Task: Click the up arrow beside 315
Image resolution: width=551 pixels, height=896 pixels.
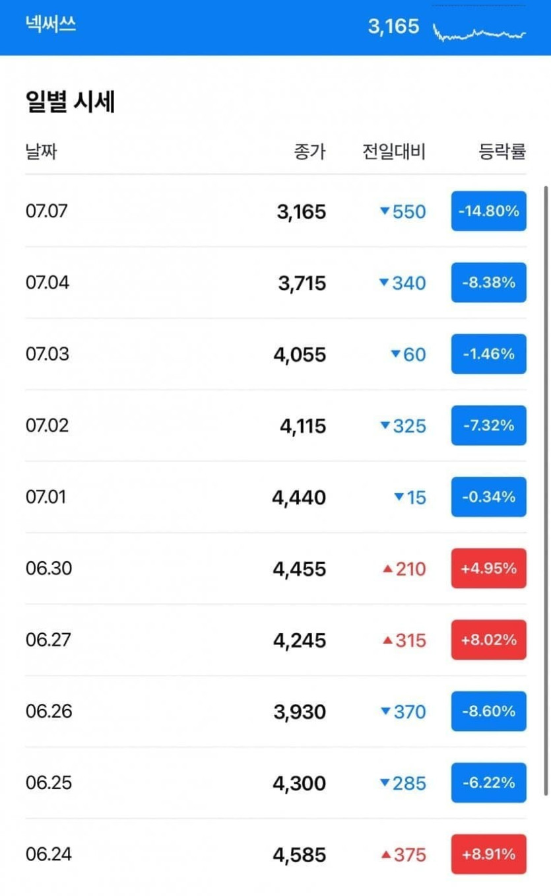Action: point(387,640)
